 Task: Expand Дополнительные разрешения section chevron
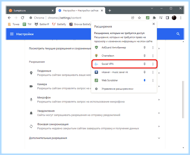pyautogui.click(x=159, y=138)
